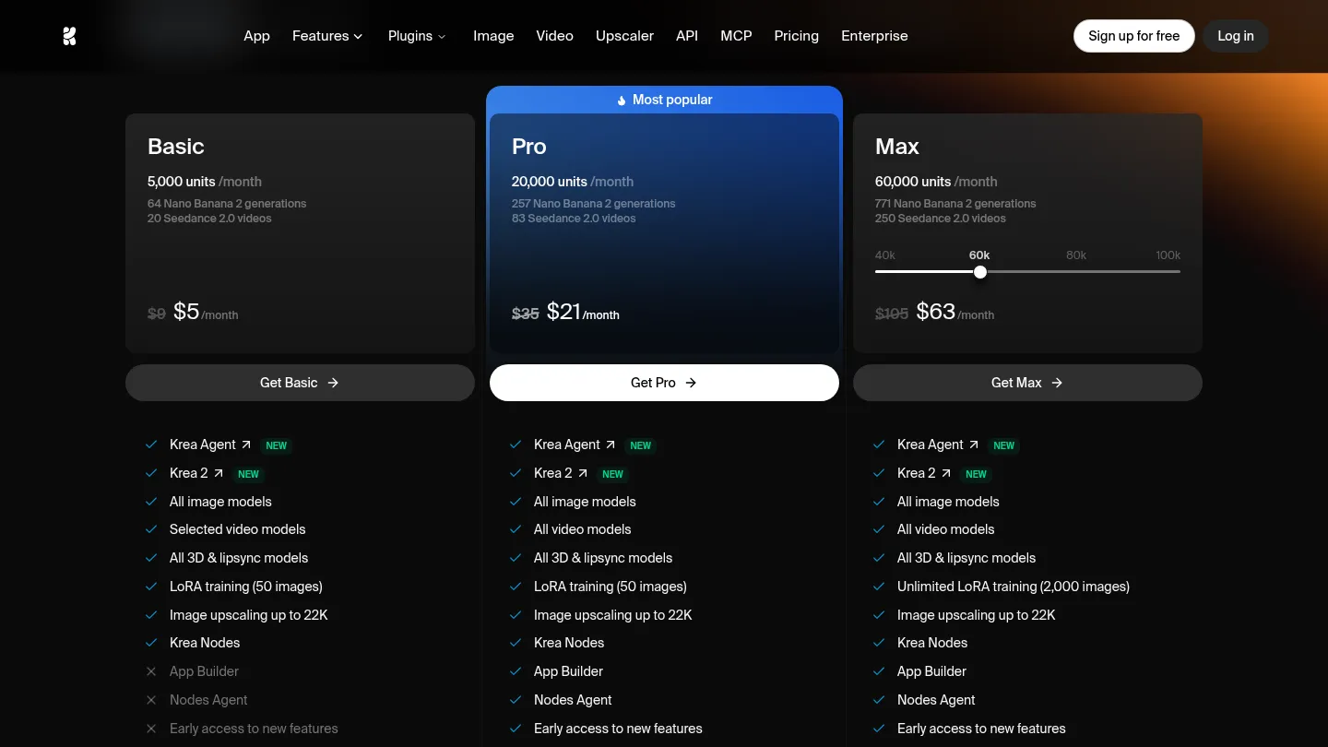The width and height of the screenshot is (1328, 747).
Task: Click the Log in button
Action: [x=1236, y=36]
